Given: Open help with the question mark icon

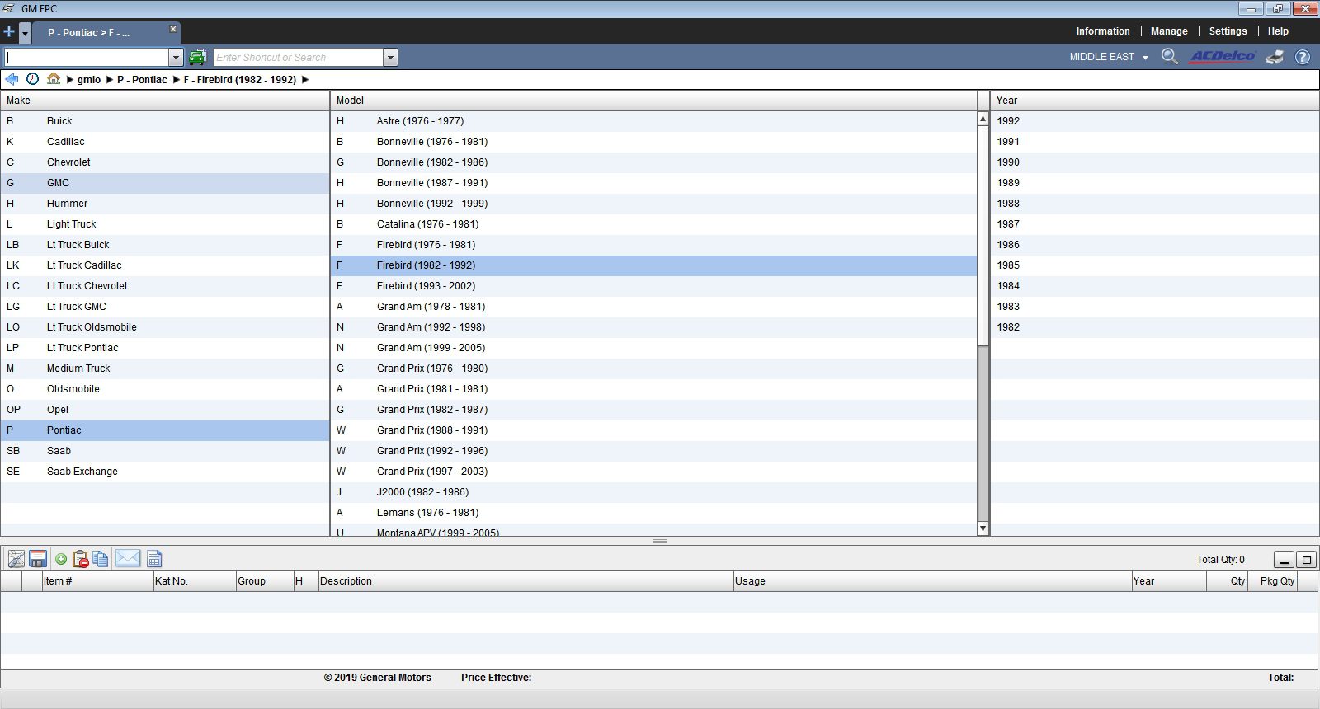Looking at the screenshot, I should point(1303,57).
